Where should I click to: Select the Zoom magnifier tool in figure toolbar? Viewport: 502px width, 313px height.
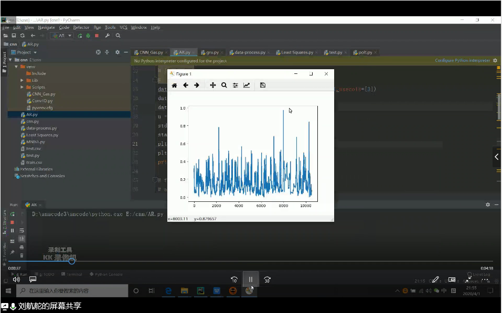click(224, 85)
